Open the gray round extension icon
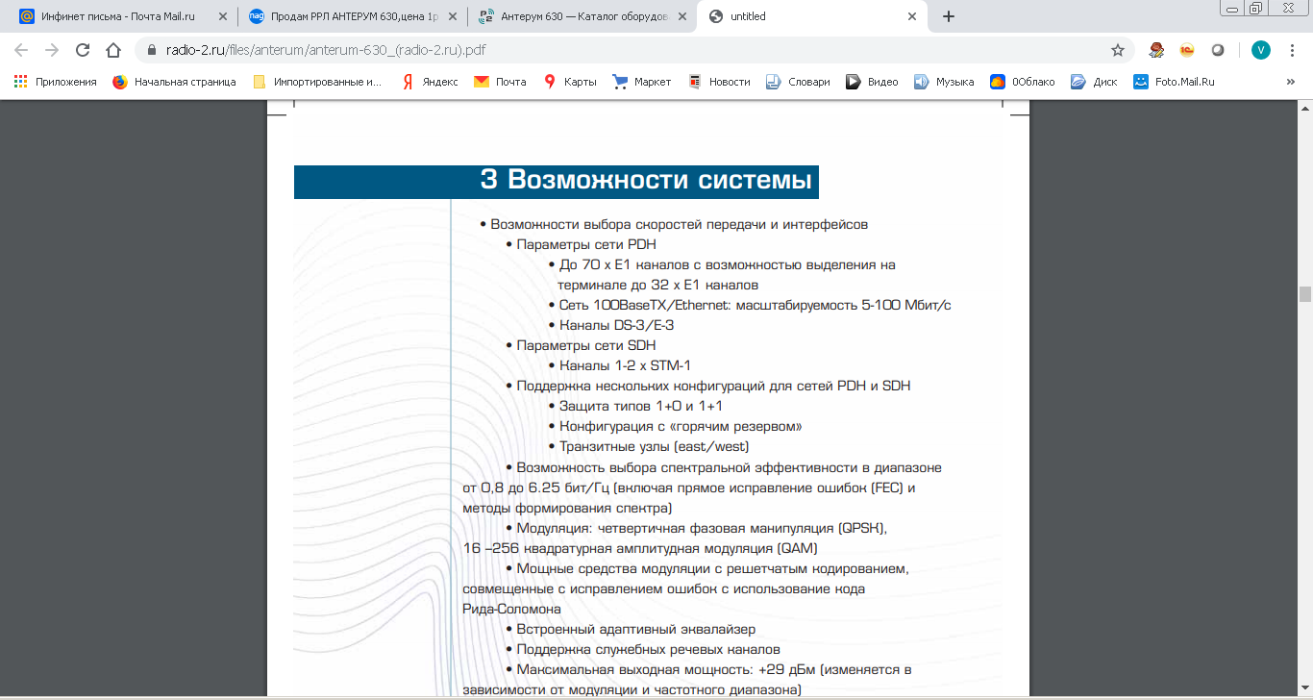 tap(1218, 50)
